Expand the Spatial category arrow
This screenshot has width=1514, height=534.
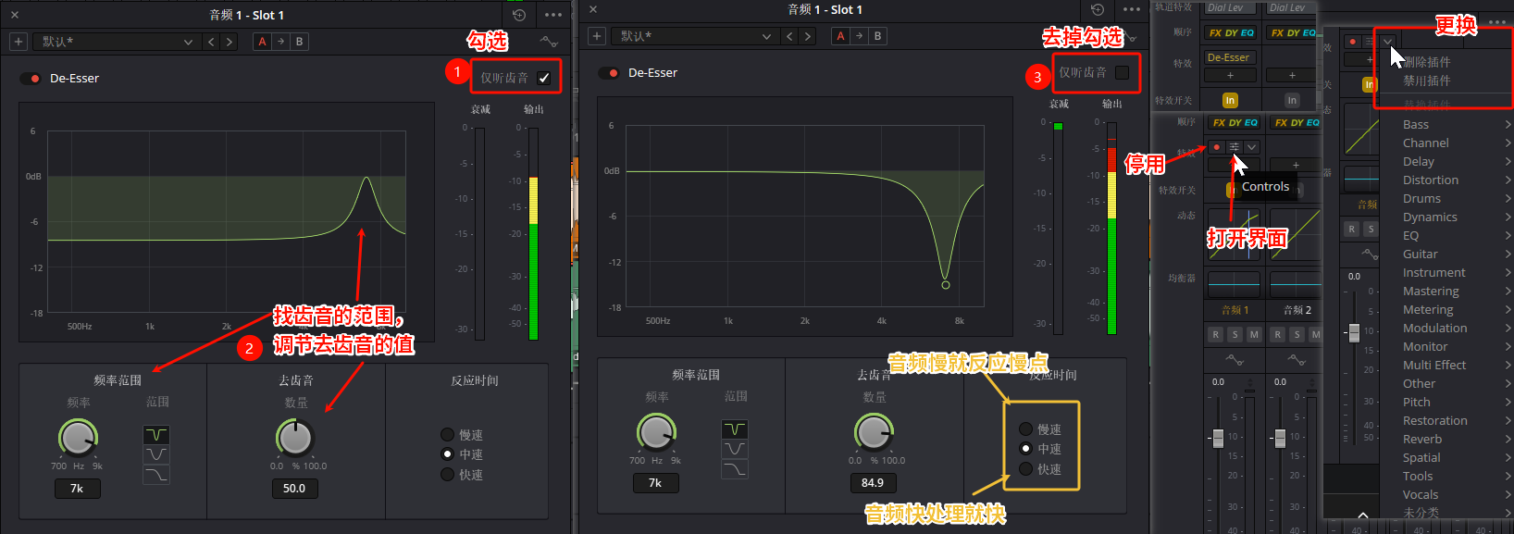(1508, 457)
